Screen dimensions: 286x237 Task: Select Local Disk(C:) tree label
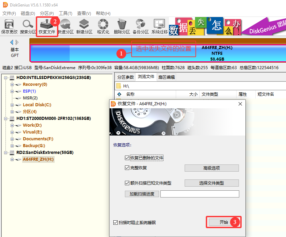37,105
